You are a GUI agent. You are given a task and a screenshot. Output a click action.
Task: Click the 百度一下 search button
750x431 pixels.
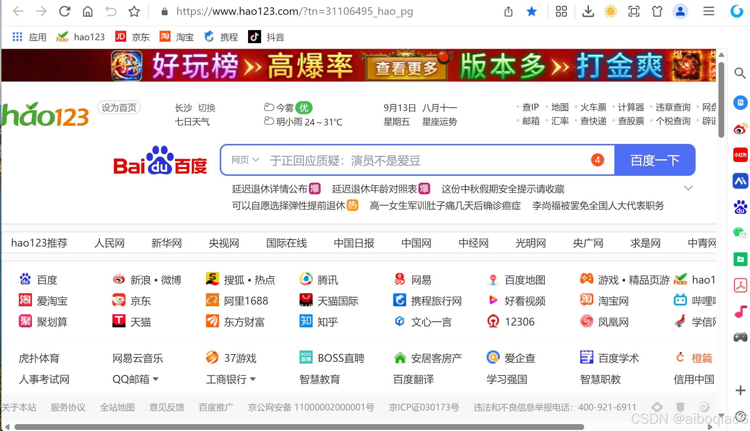(x=655, y=160)
